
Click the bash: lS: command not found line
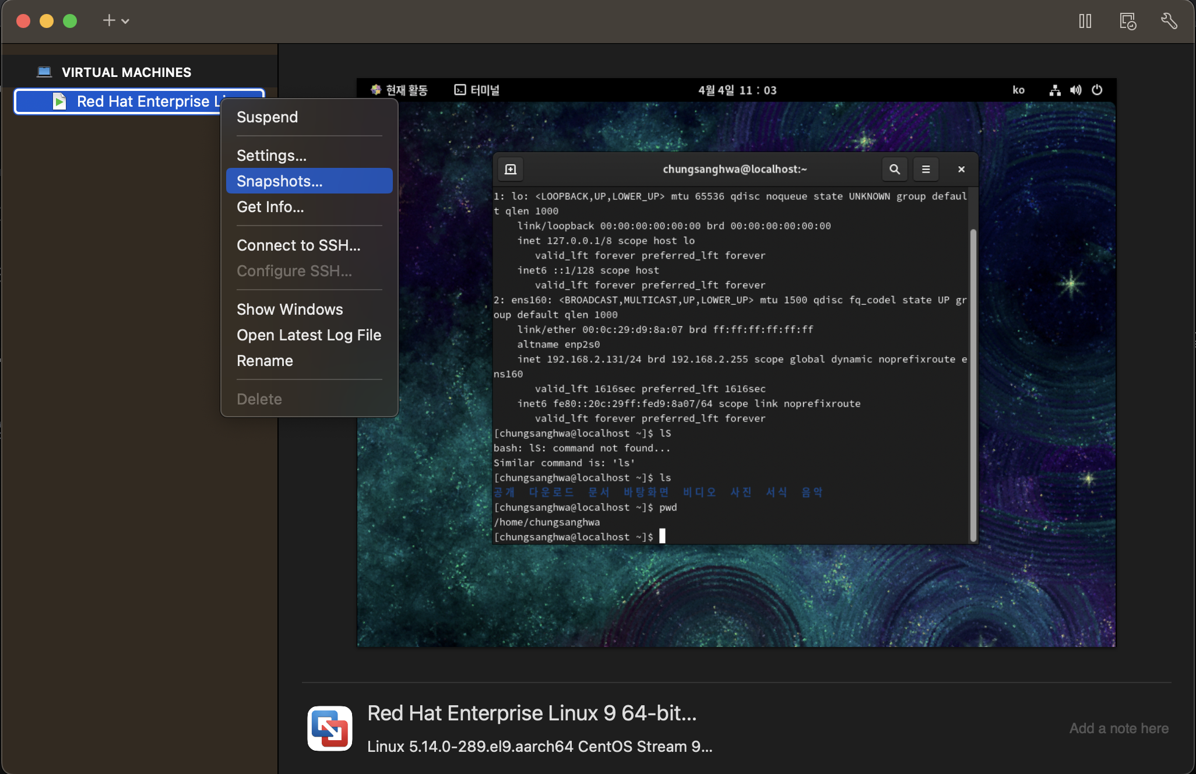[x=582, y=448]
